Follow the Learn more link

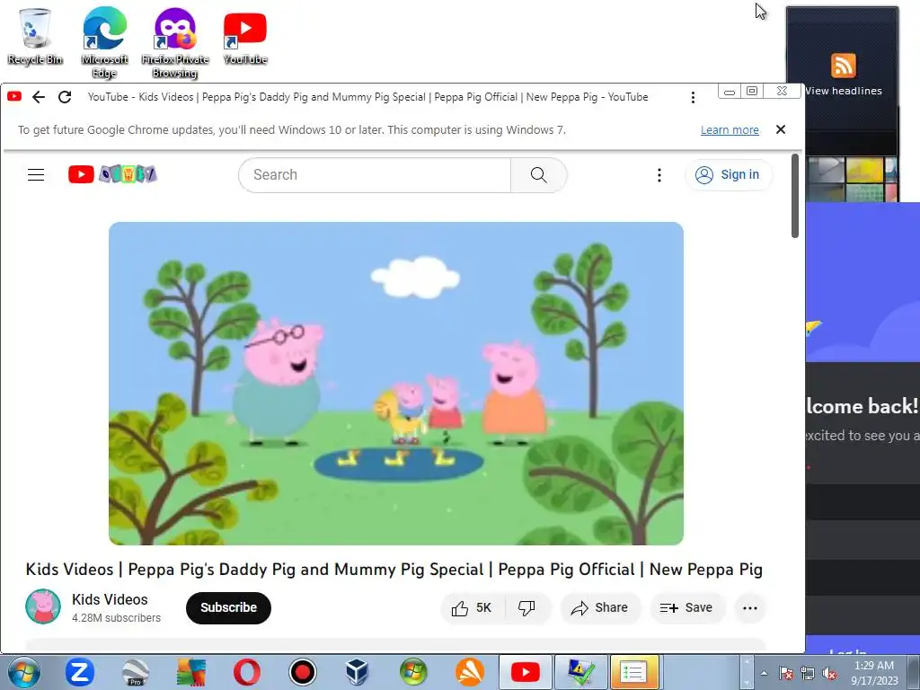[x=730, y=130]
